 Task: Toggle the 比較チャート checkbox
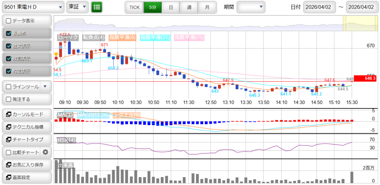point(9,152)
